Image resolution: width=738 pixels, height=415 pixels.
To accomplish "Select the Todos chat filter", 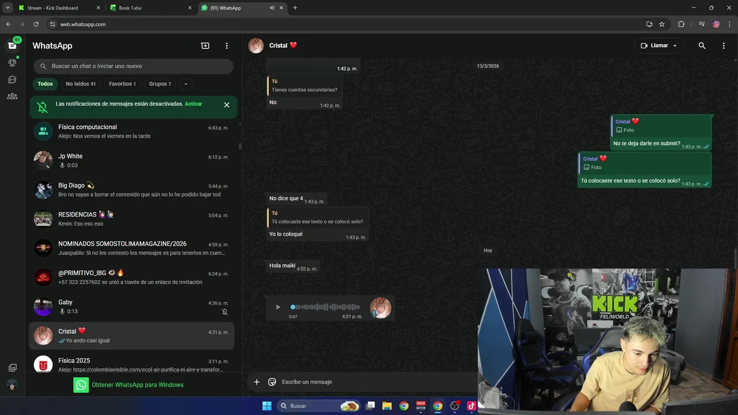I will pyautogui.click(x=45, y=84).
